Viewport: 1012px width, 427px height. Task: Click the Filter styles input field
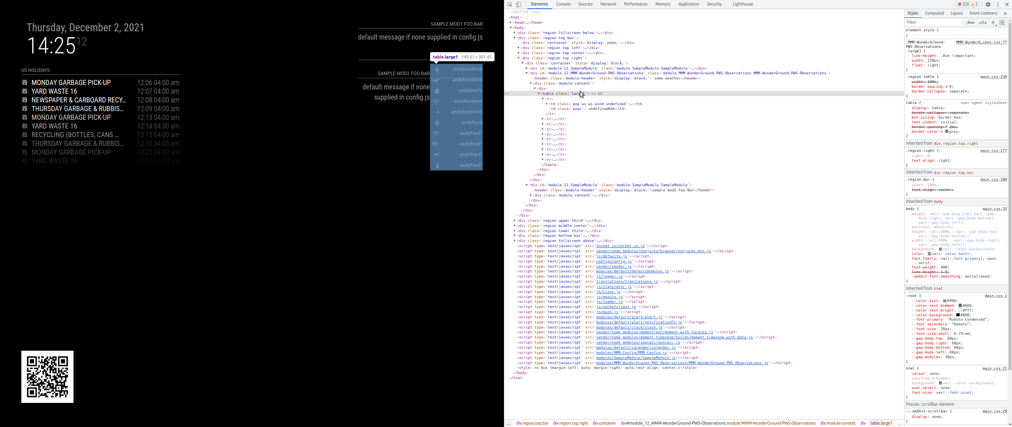pos(933,23)
